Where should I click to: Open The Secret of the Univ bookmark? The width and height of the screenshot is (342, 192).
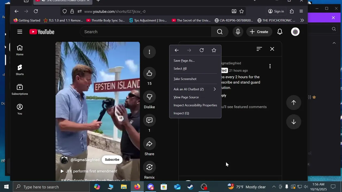coord(191,20)
